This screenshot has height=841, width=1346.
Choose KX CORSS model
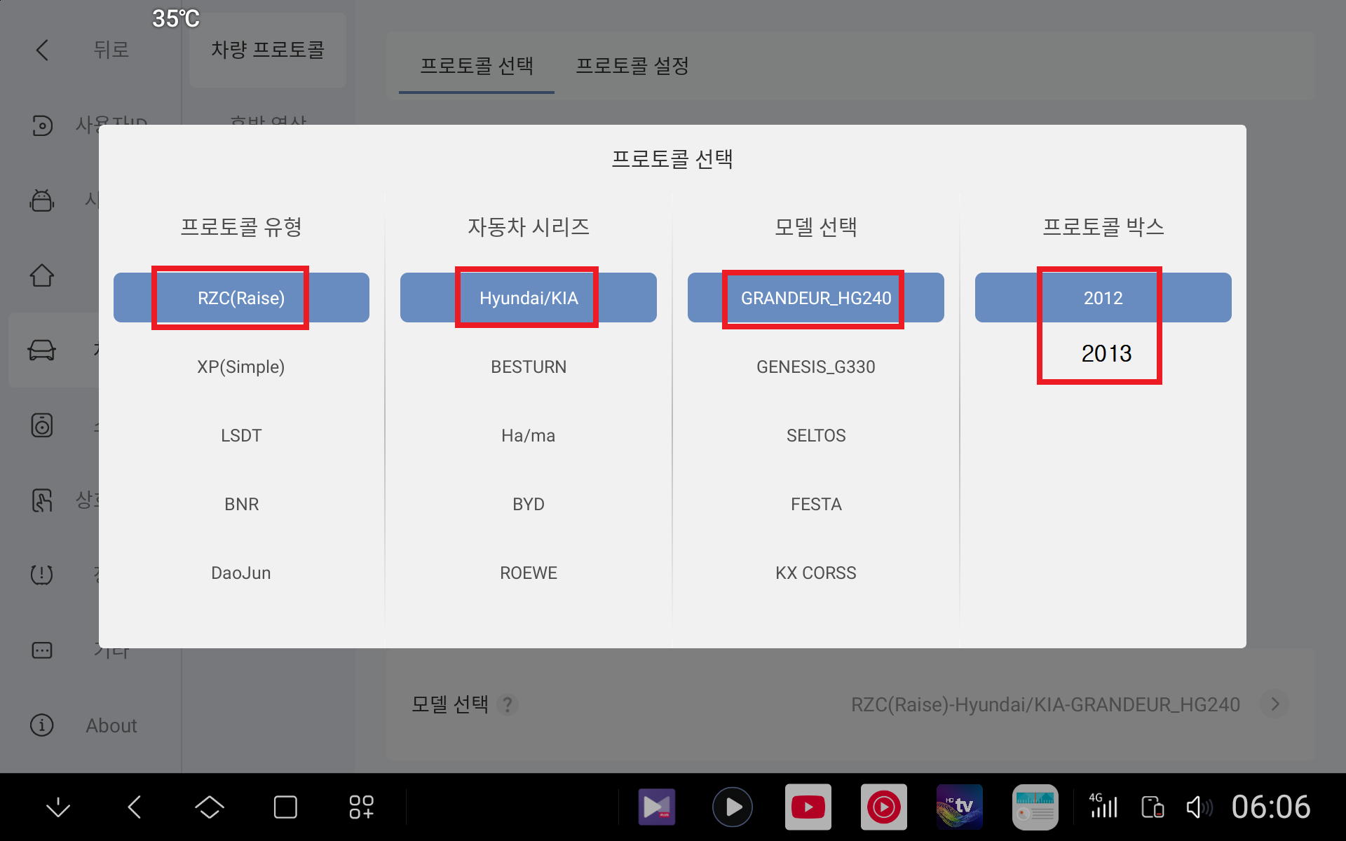pos(816,573)
